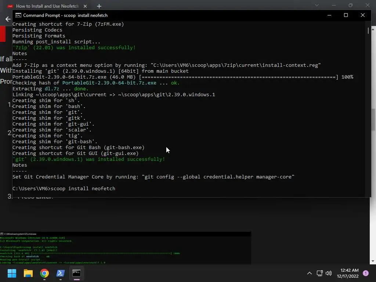Click the "Creating shim for 'git-bash'" line
The height and width of the screenshot is (282, 376).
(x=55, y=141)
